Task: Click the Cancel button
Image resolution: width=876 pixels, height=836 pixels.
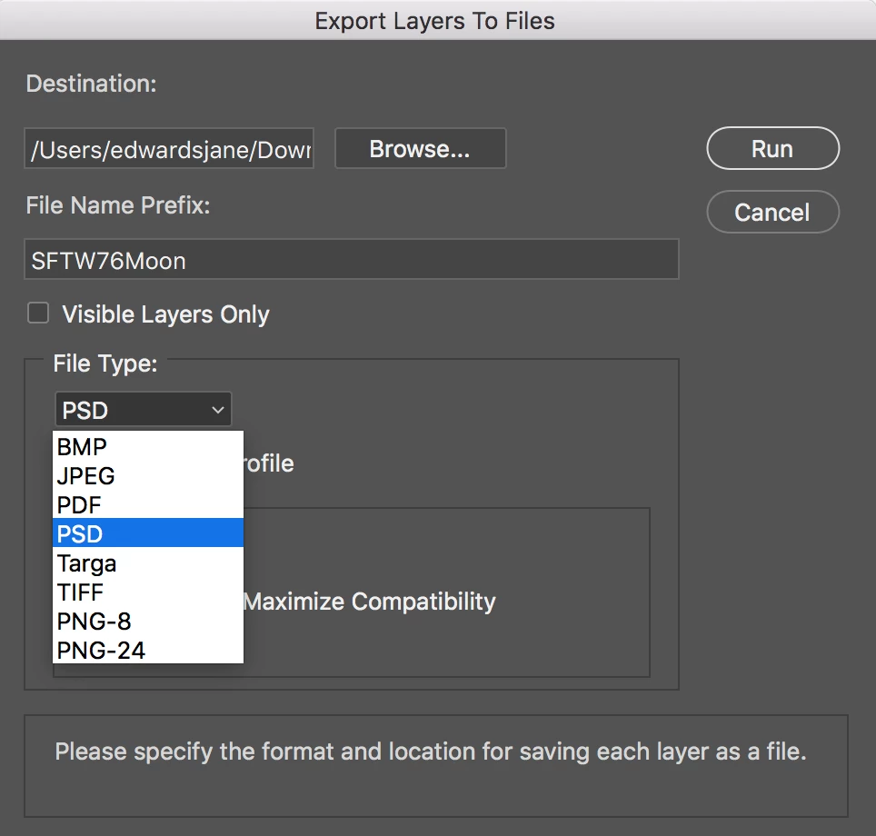Action: tap(772, 212)
